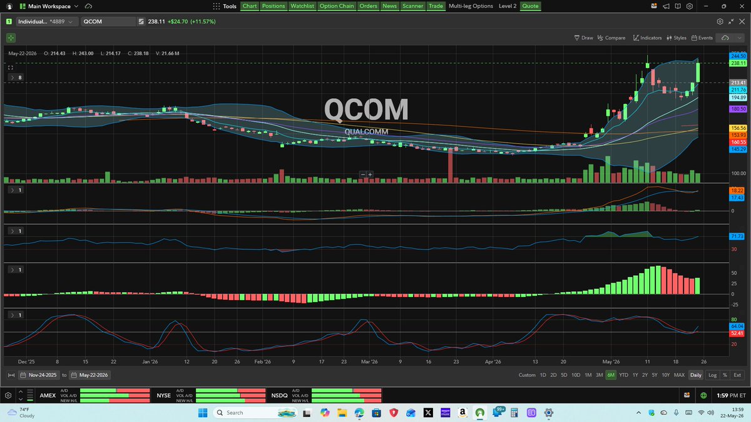Select the 6M time range
This screenshot has width=751, height=422.
[x=611, y=375]
